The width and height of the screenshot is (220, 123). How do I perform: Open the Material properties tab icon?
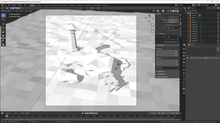(x=184, y=89)
